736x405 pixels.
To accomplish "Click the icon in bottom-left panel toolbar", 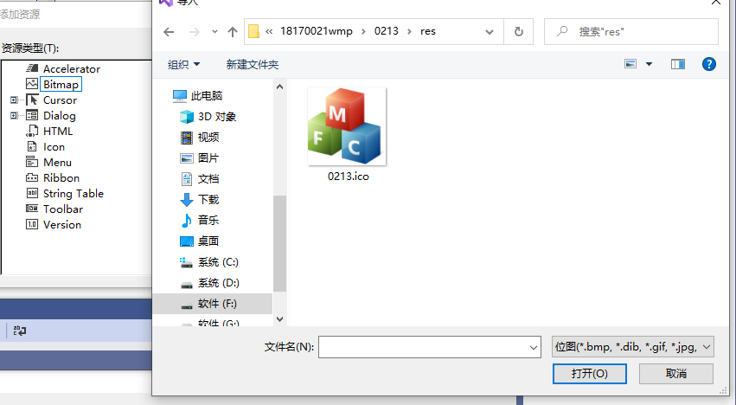I will [x=20, y=331].
